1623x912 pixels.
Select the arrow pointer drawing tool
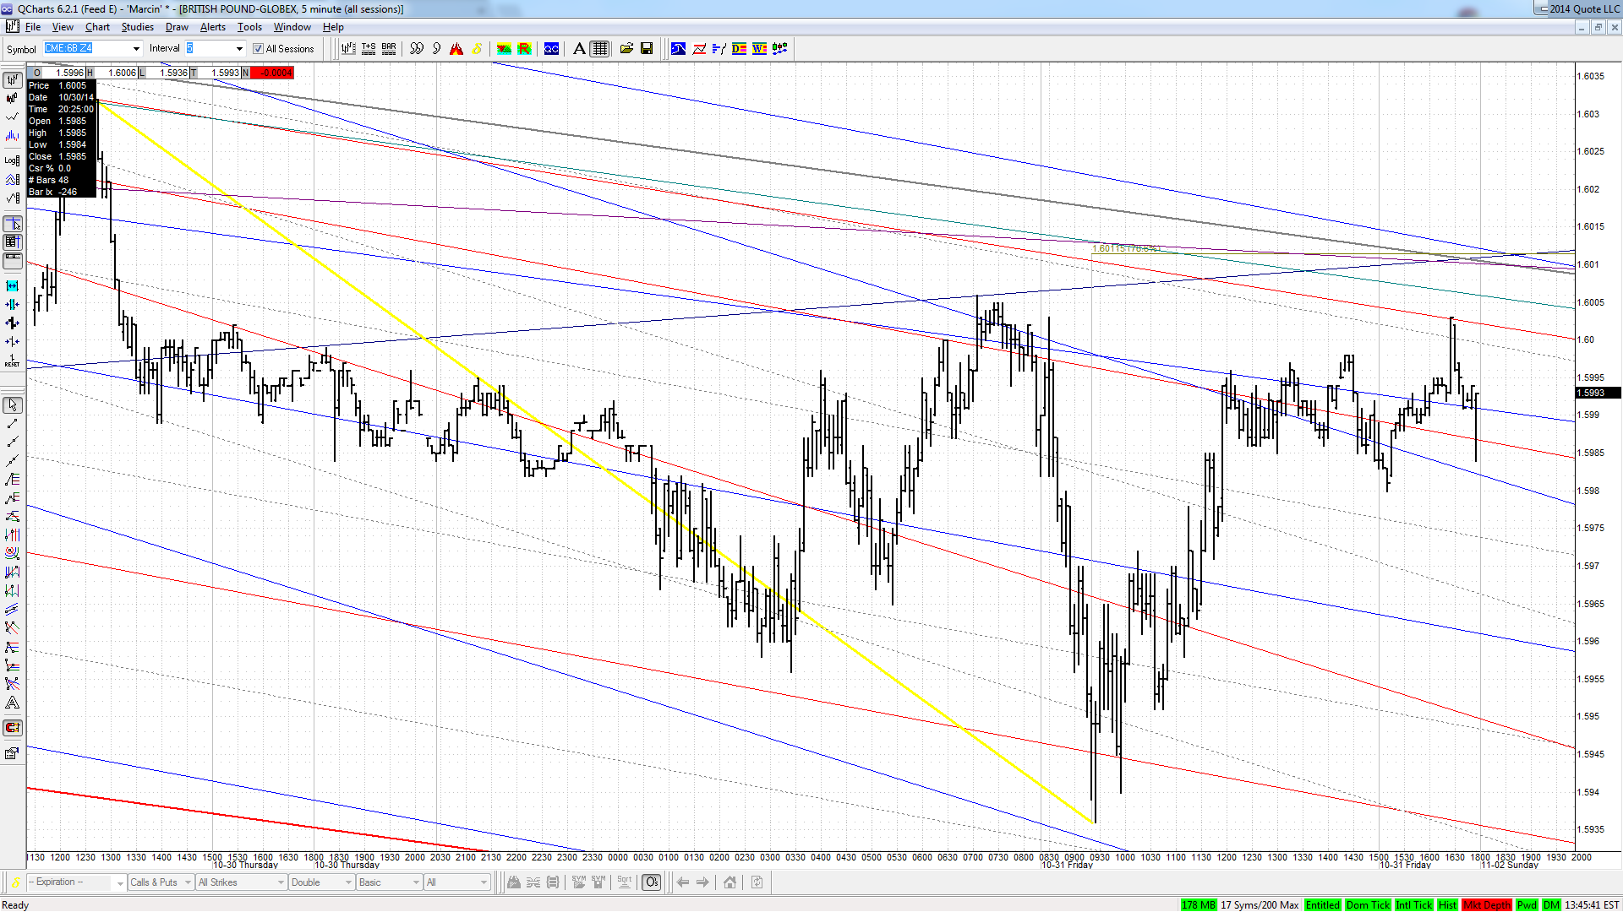(12, 405)
